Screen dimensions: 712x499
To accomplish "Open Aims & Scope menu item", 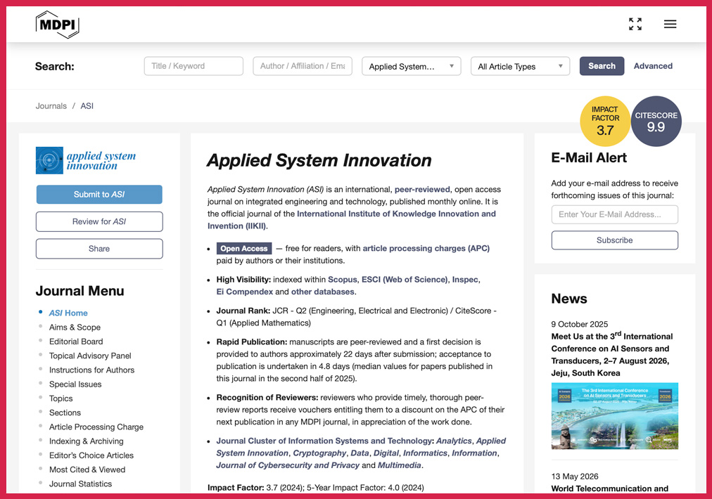I will click(x=75, y=328).
